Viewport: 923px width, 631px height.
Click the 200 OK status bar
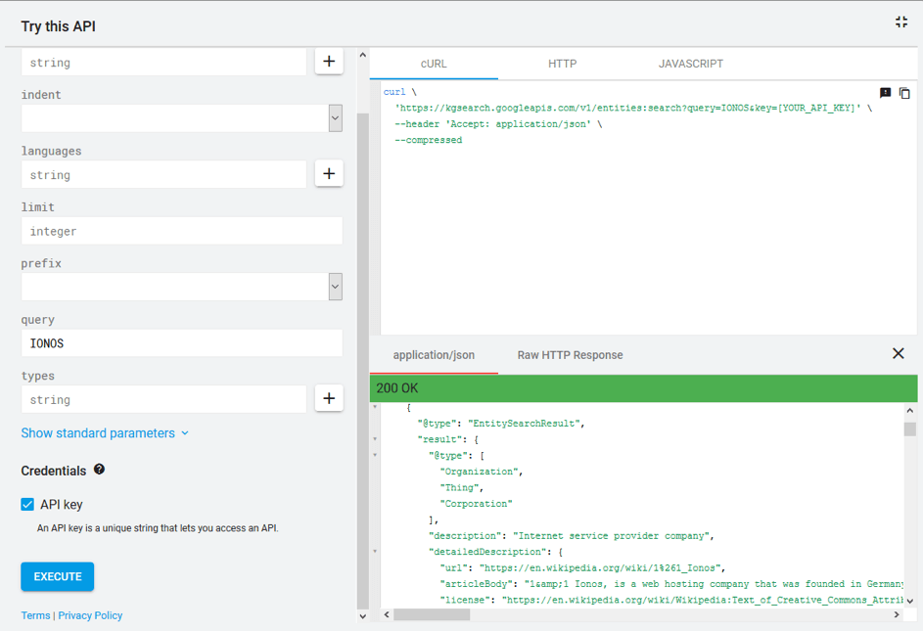pyautogui.click(x=643, y=388)
